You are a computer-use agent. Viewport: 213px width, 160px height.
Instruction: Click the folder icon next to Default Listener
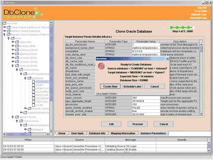pos(29,108)
